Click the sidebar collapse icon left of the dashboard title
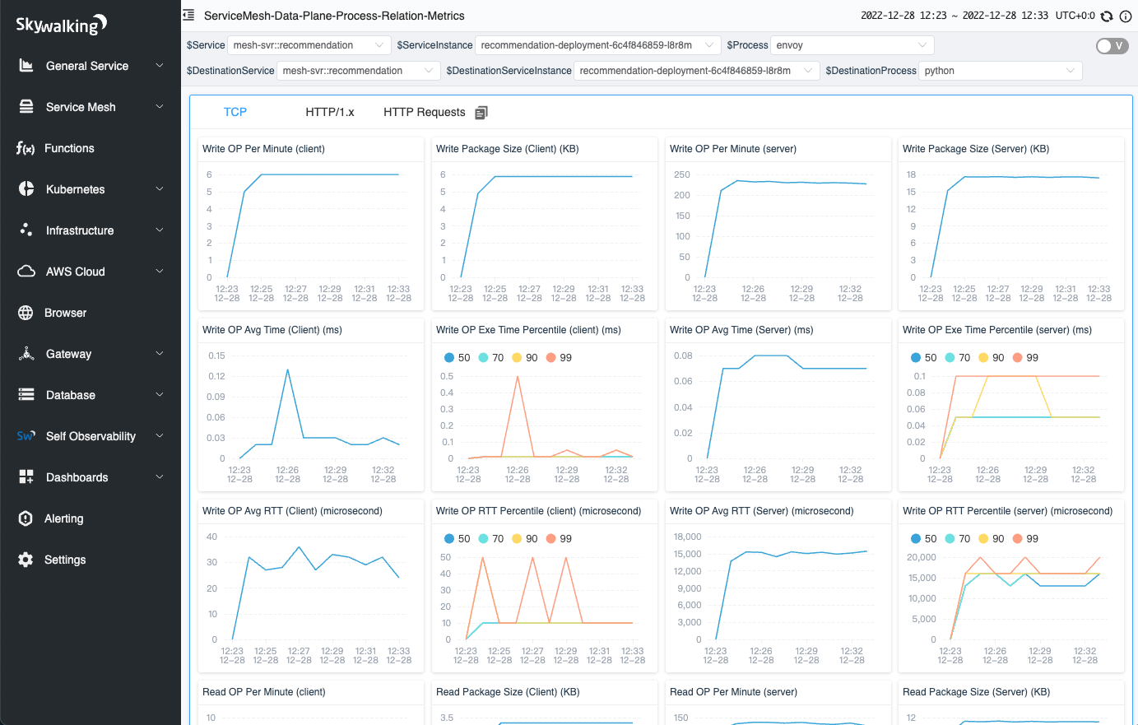The height and width of the screenshot is (725, 1138). (187, 15)
